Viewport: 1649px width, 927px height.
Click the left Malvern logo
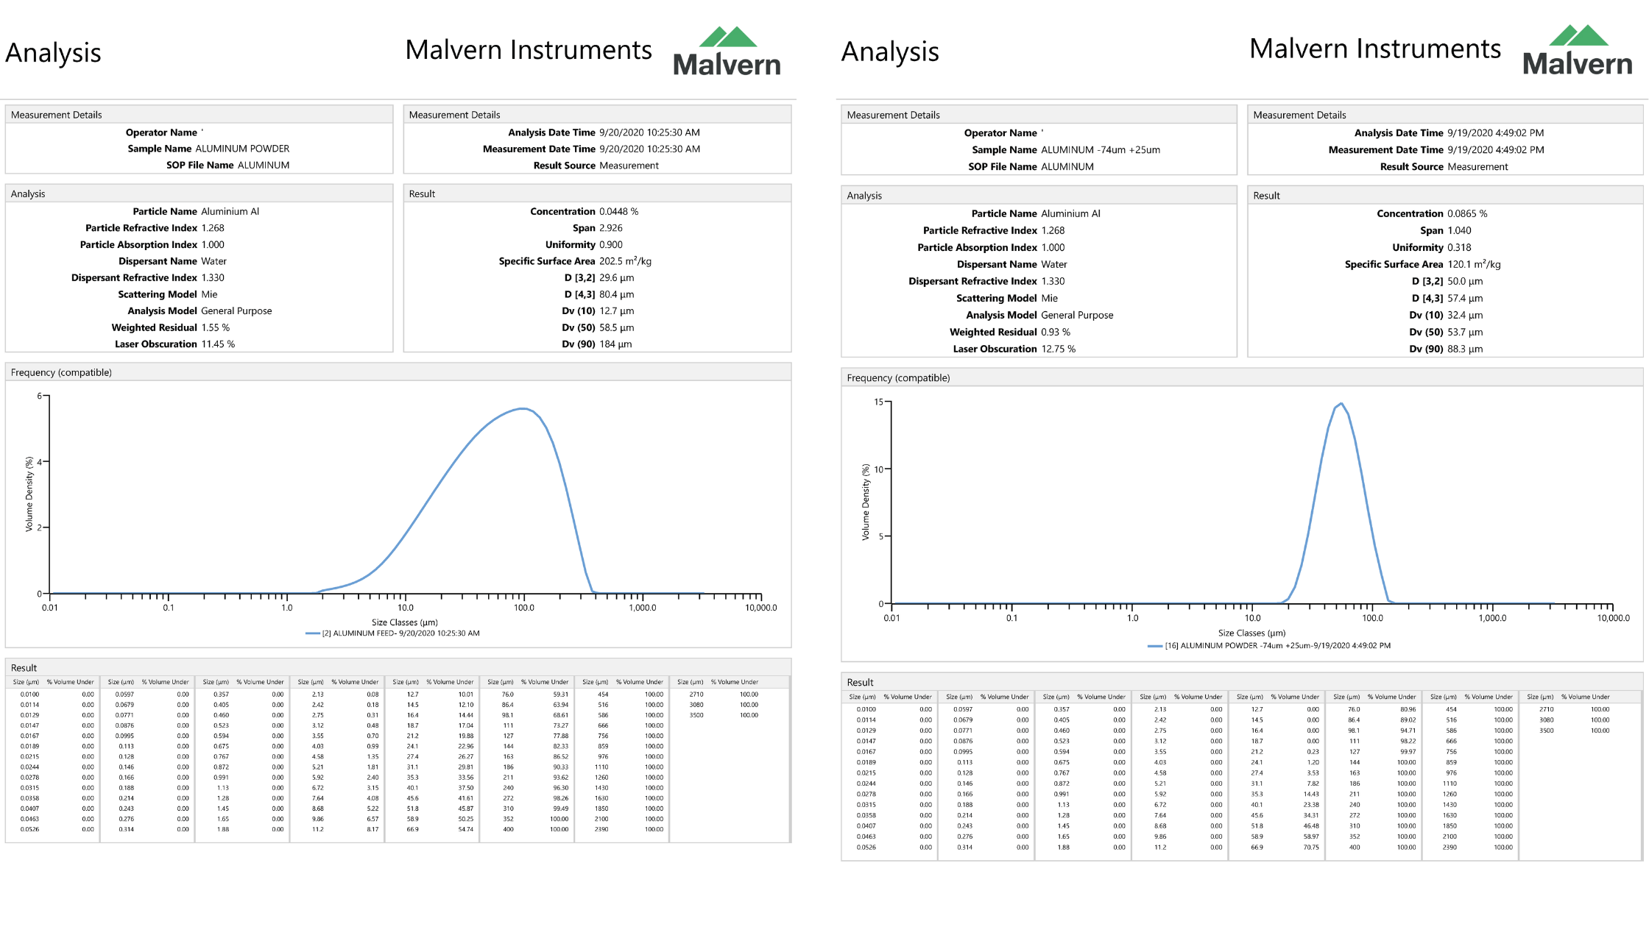click(727, 51)
